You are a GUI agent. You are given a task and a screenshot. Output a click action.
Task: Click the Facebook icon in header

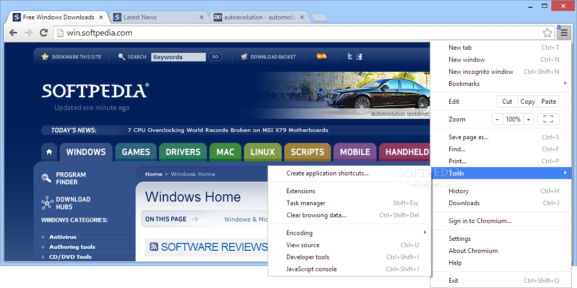tap(360, 57)
